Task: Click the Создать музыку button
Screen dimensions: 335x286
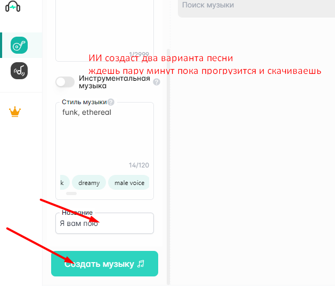Action: pos(104,264)
